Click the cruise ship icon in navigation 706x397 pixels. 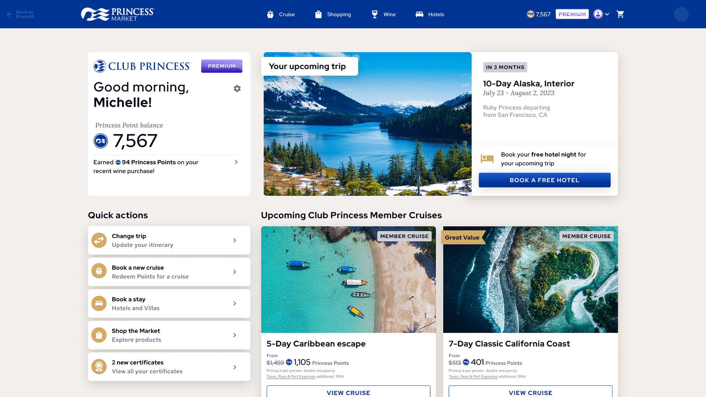pyautogui.click(x=270, y=14)
